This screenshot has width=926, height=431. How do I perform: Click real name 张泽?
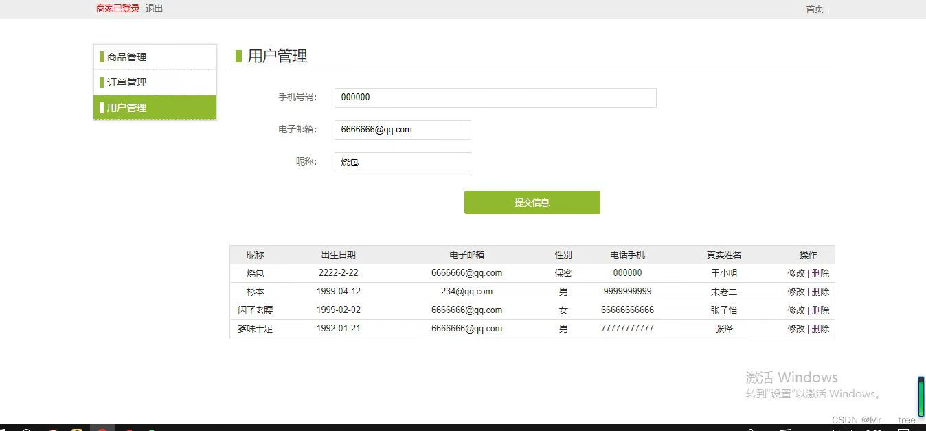click(724, 329)
